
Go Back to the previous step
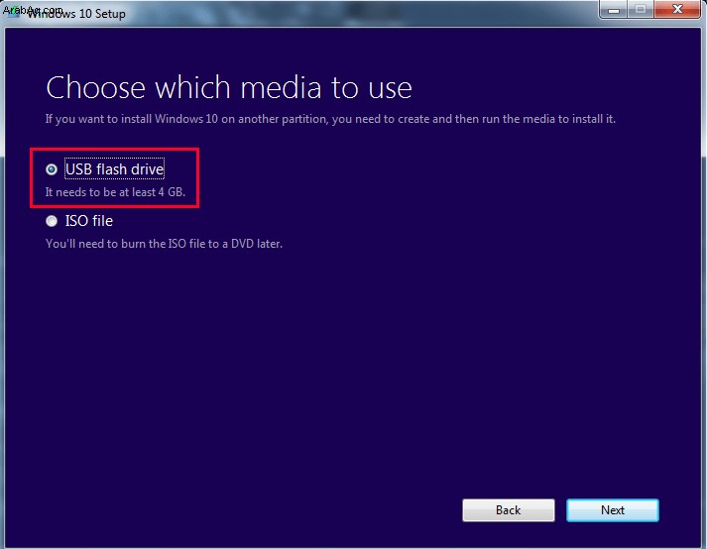click(x=508, y=509)
